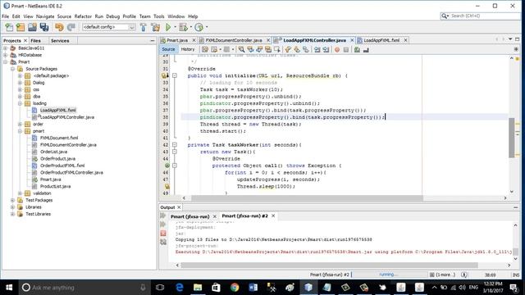Toggle the History view button
This screenshot has height=295, width=525.
click(x=188, y=49)
